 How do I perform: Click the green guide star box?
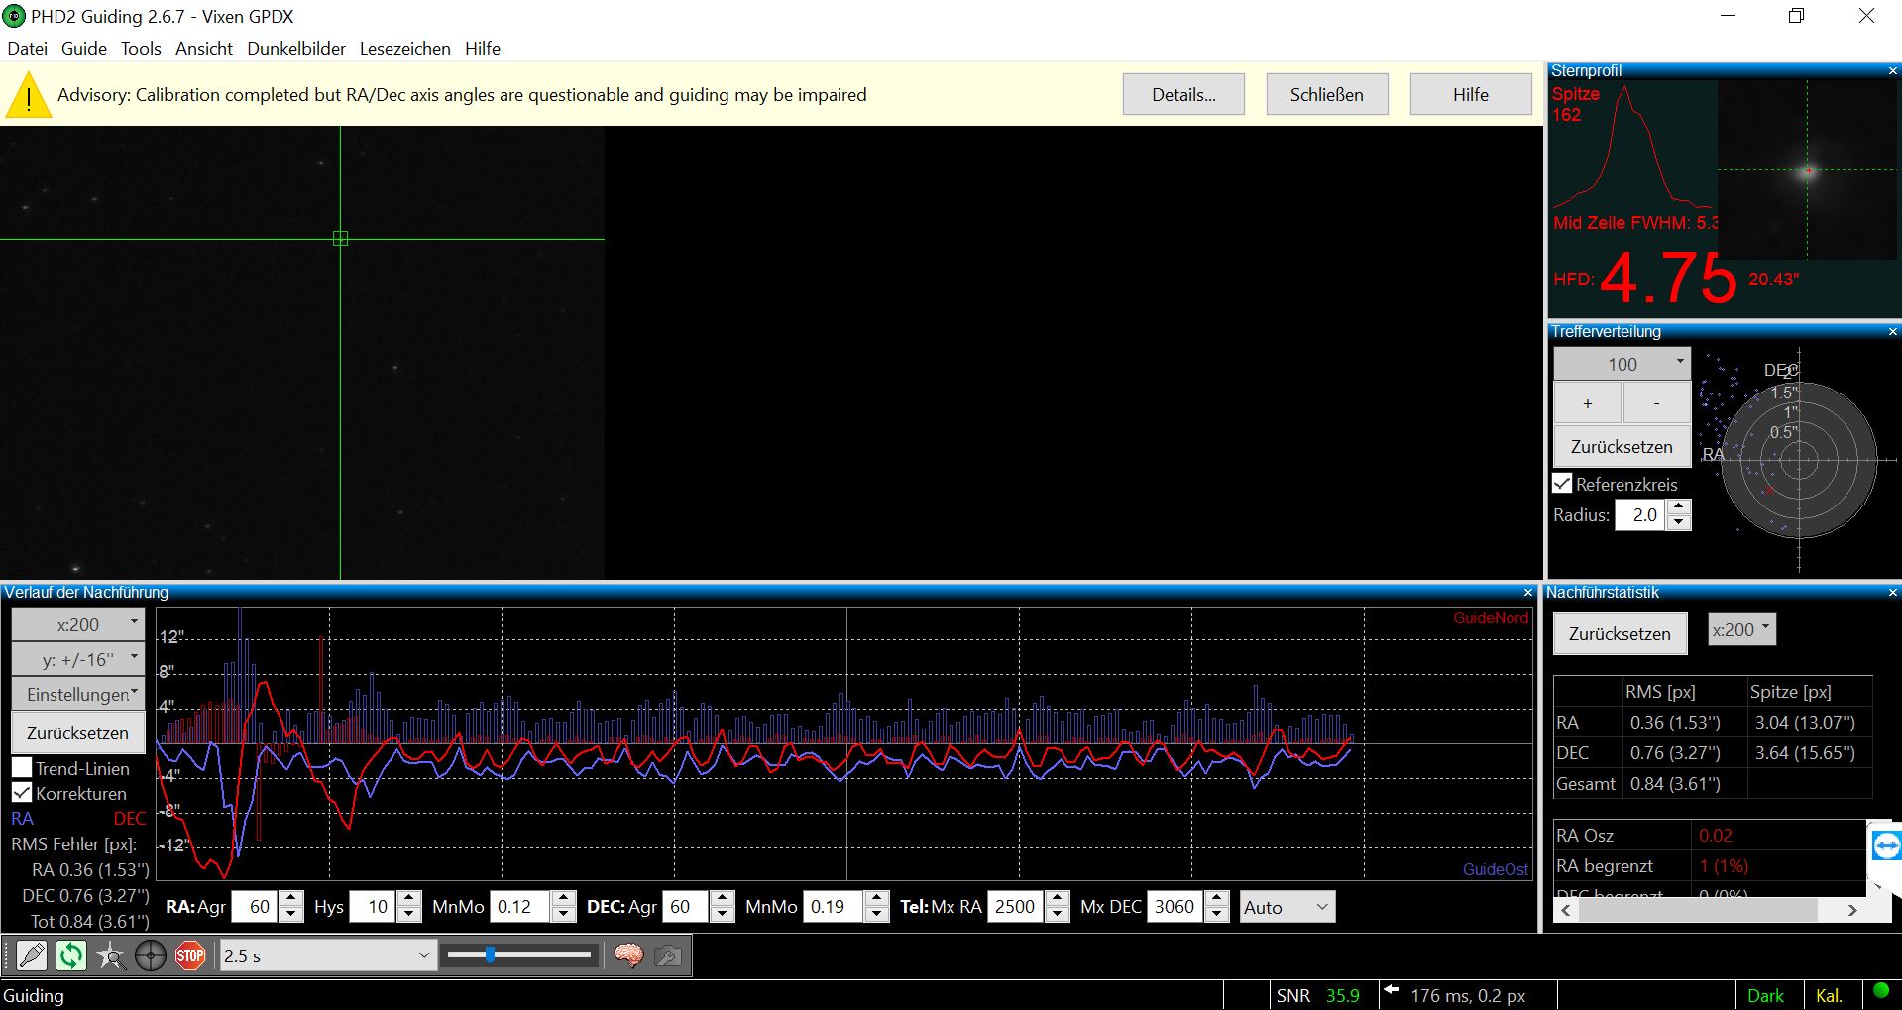click(x=340, y=238)
